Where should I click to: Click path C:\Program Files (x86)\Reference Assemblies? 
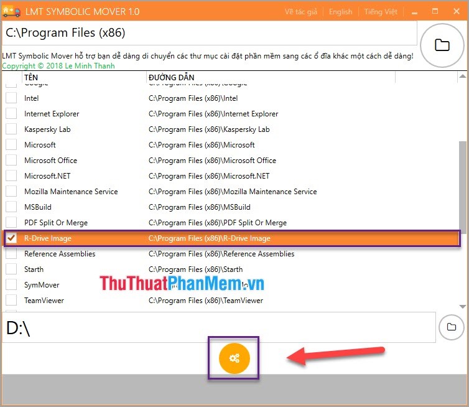coord(221,254)
